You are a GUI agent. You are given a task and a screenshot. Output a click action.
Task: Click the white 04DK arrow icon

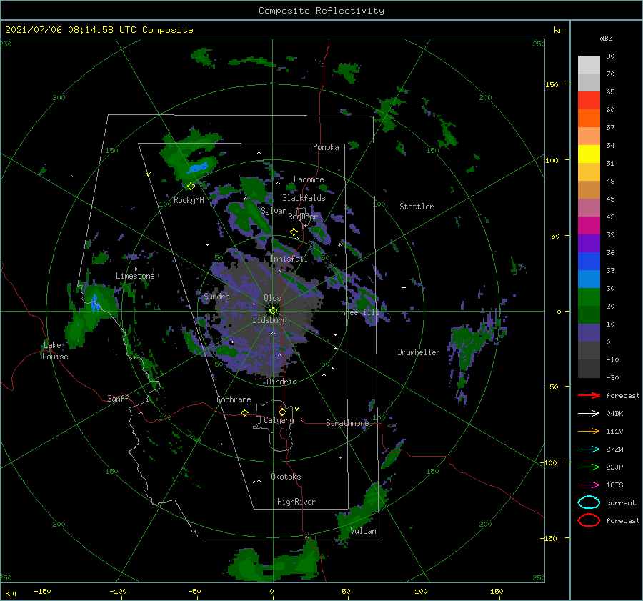coord(589,413)
